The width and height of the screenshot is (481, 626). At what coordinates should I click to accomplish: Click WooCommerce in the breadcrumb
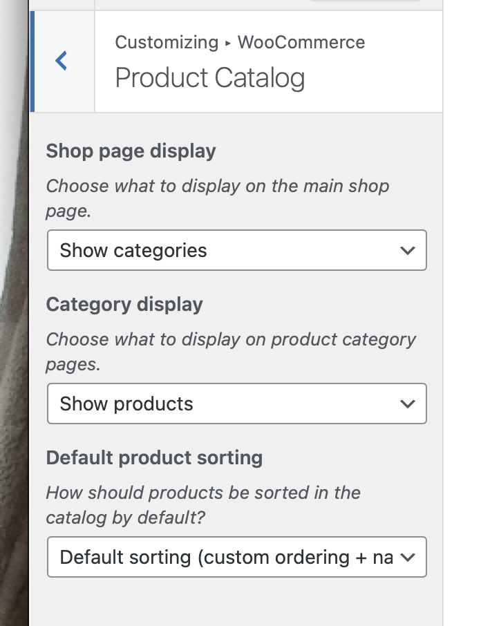pyautogui.click(x=301, y=43)
